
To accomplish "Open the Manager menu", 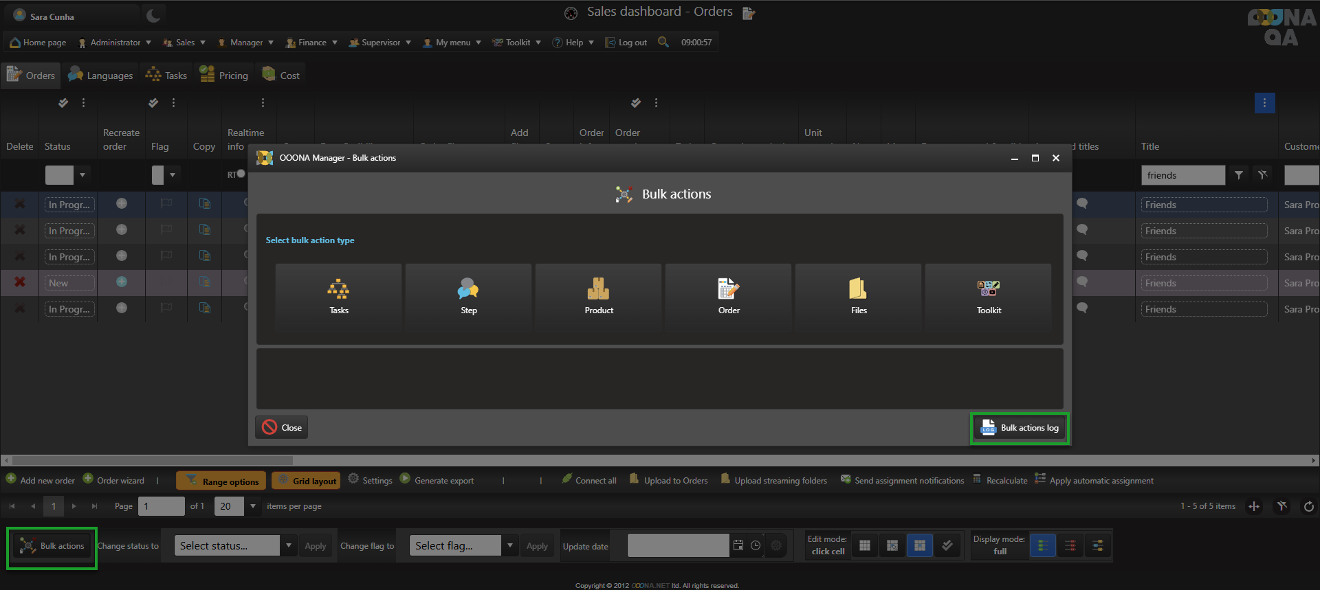I will coord(246,43).
